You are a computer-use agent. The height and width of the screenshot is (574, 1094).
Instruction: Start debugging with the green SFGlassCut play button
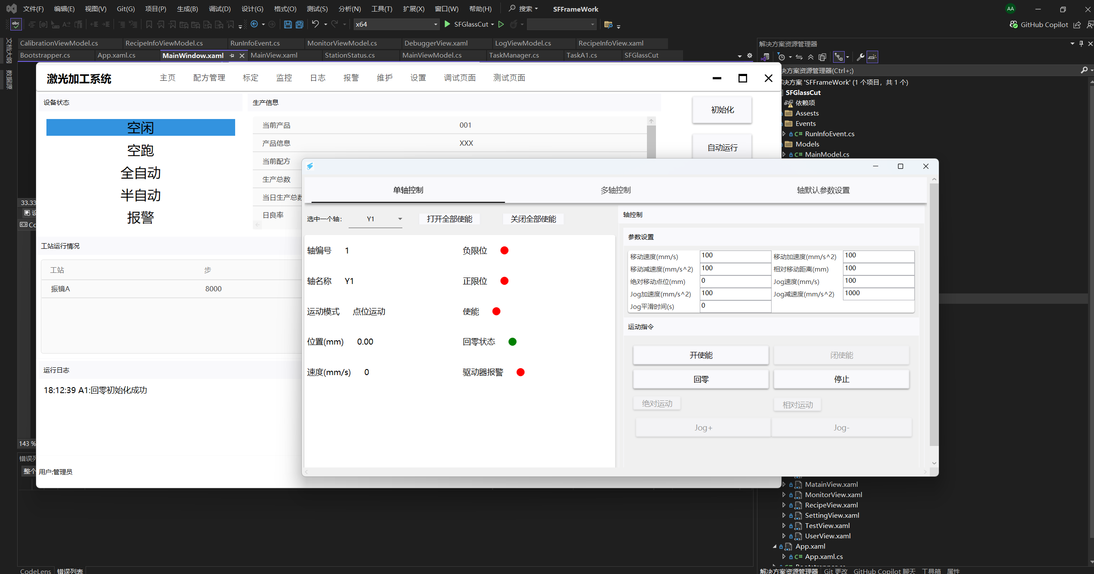point(447,24)
